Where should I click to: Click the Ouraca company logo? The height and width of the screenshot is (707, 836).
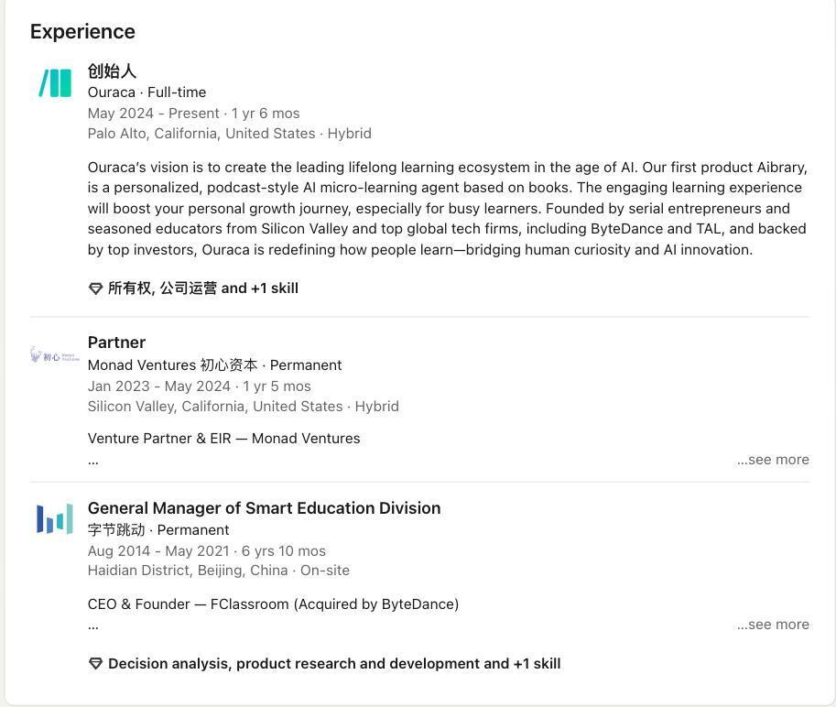tap(55, 82)
